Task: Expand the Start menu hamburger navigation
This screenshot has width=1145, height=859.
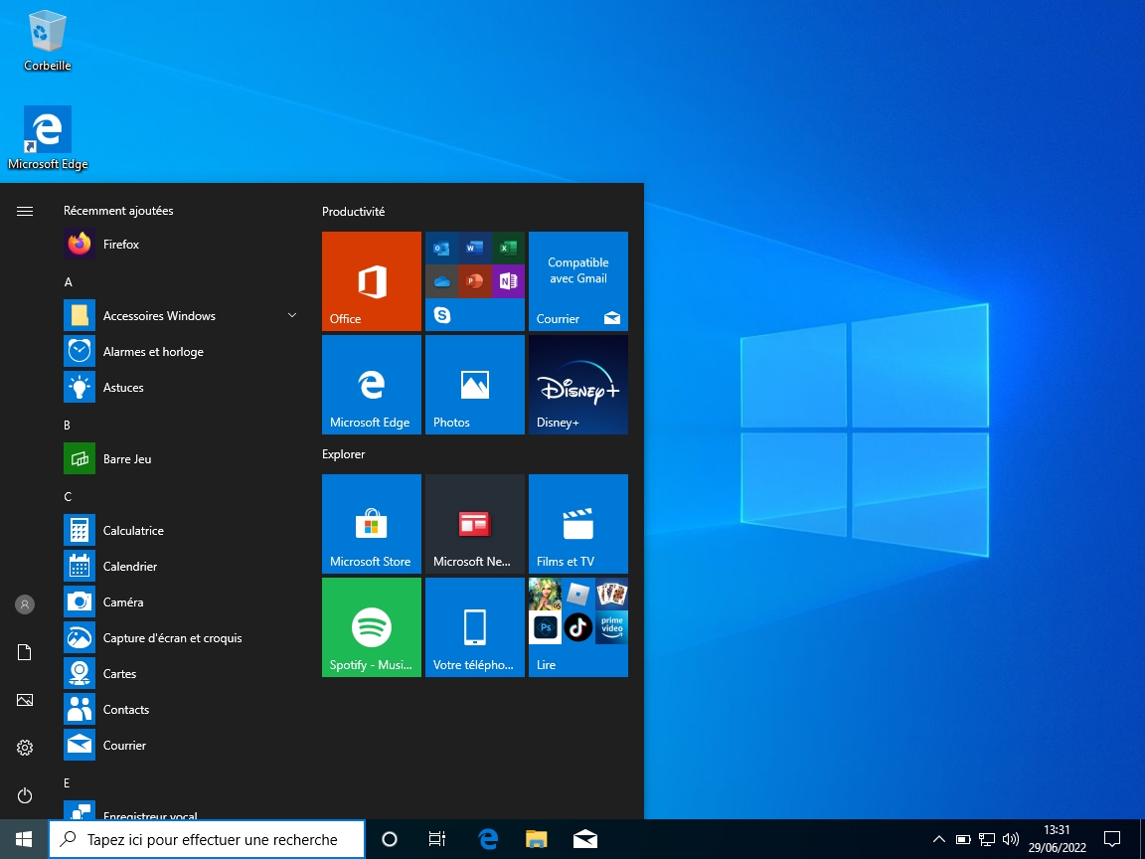Action: tap(25, 211)
